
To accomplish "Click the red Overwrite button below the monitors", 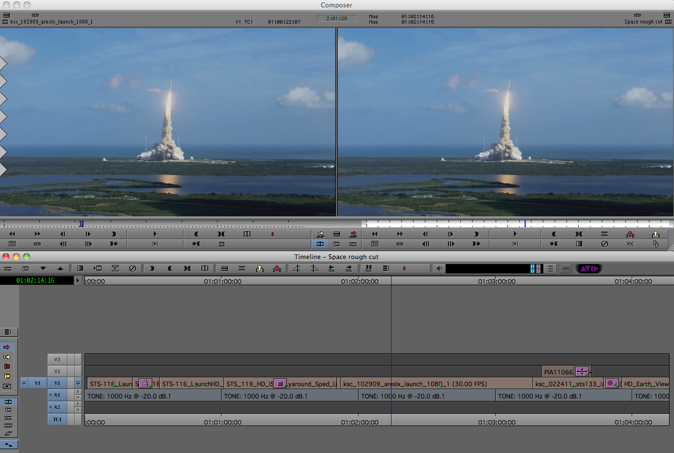I will [x=353, y=234].
